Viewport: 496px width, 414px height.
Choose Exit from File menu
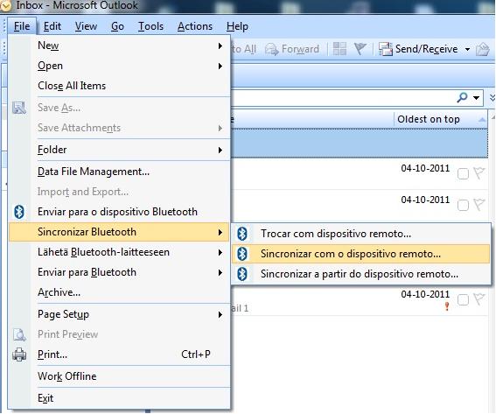click(x=119, y=398)
